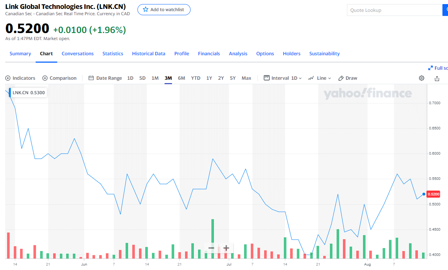The image size is (448, 270).
Task: Open the Options tab
Action: [x=265, y=53]
